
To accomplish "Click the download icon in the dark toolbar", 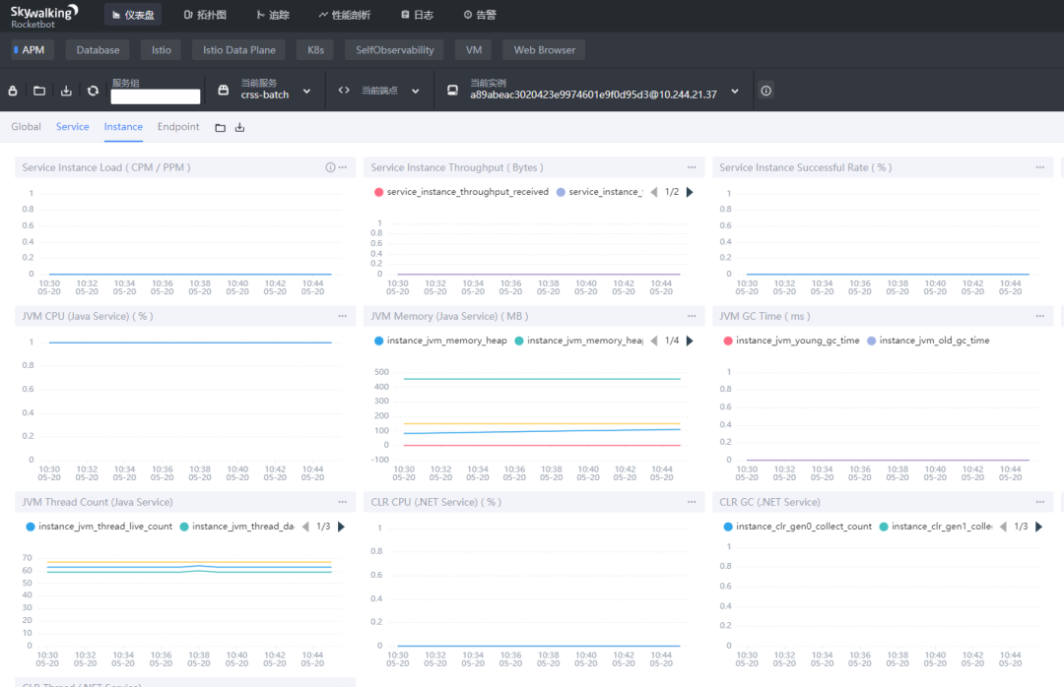I will tap(66, 91).
